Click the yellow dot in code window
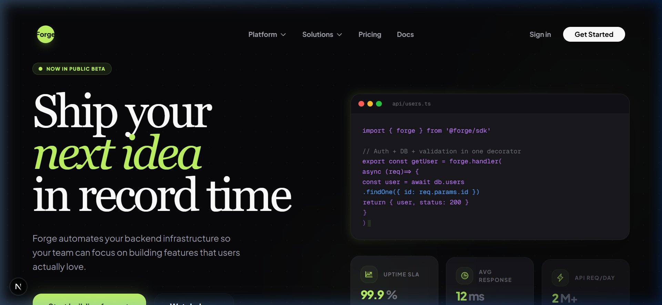This screenshot has height=305, width=662. click(370, 104)
